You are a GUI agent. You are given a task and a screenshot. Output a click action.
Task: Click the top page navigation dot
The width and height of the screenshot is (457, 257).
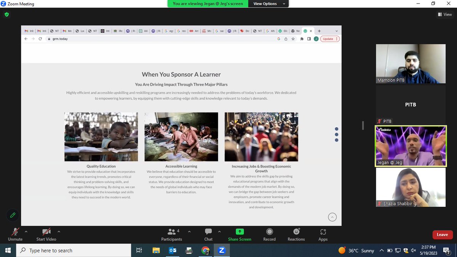337,129
